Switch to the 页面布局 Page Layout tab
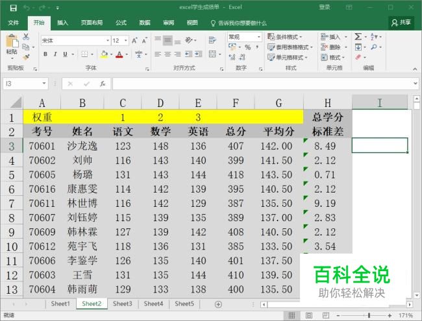The image size is (422, 321). coord(92,23)
